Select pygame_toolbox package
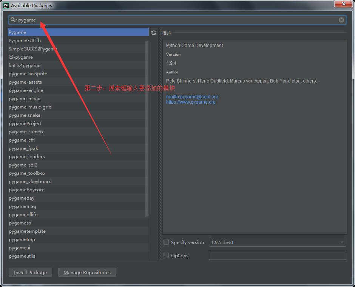 [78, 173]
